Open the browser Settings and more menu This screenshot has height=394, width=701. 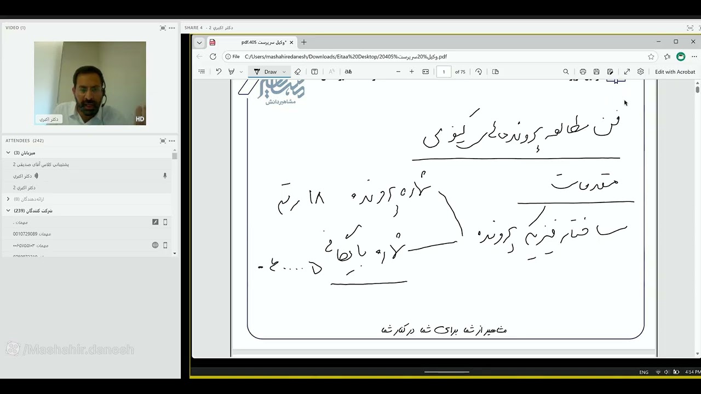pos(694,56)
